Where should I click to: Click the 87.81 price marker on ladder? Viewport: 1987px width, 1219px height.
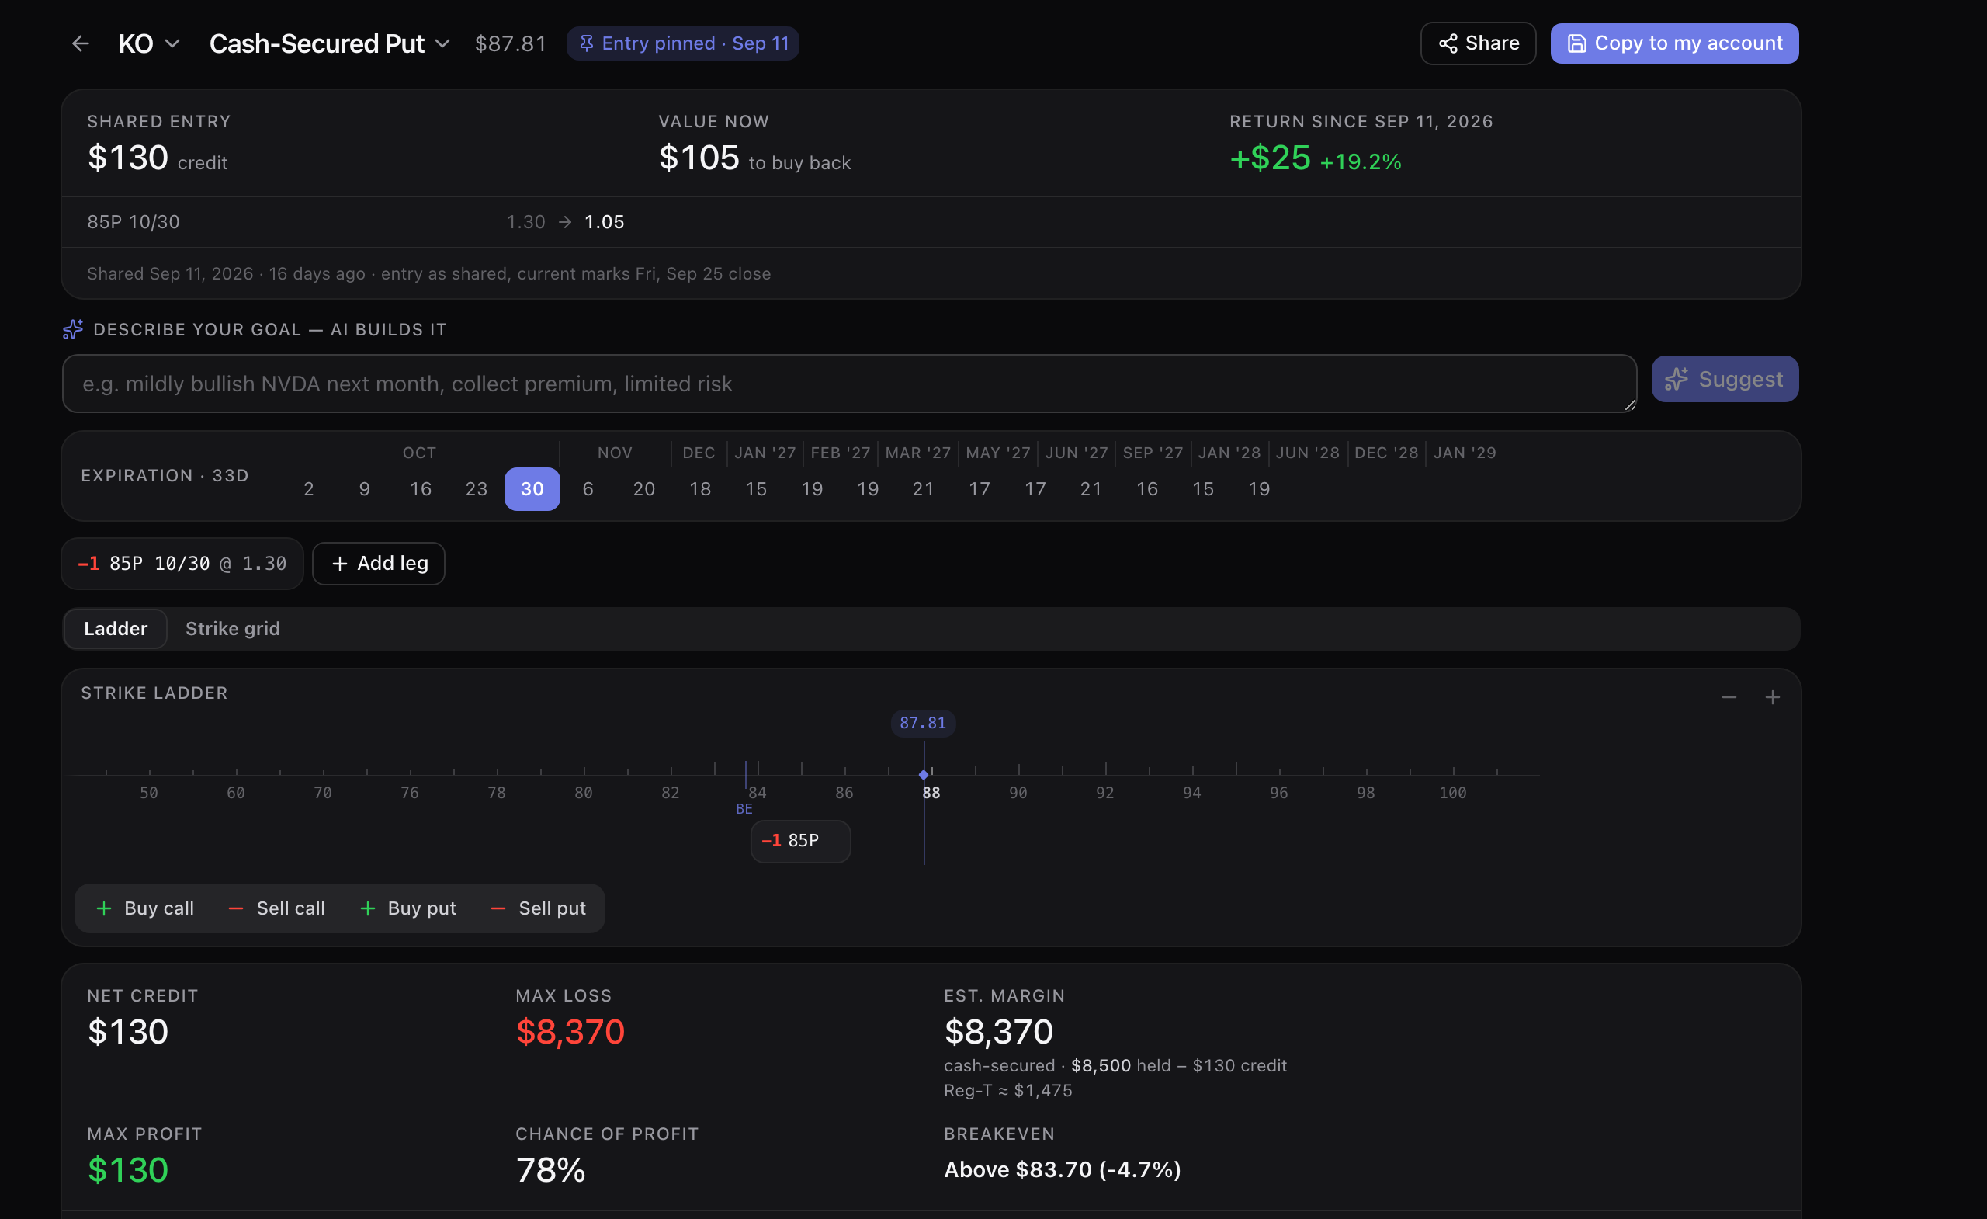[x=923, y=724]
